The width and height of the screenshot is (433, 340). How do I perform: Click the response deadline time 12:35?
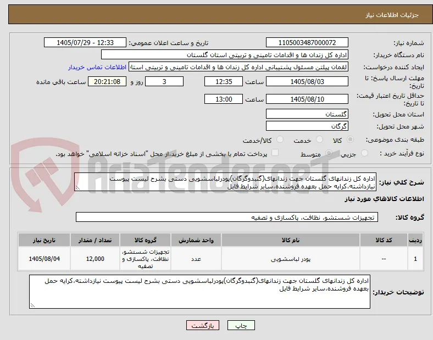[224, 81]
